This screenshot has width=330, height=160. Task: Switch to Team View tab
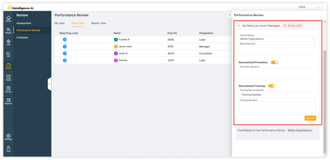coord(78,23)
